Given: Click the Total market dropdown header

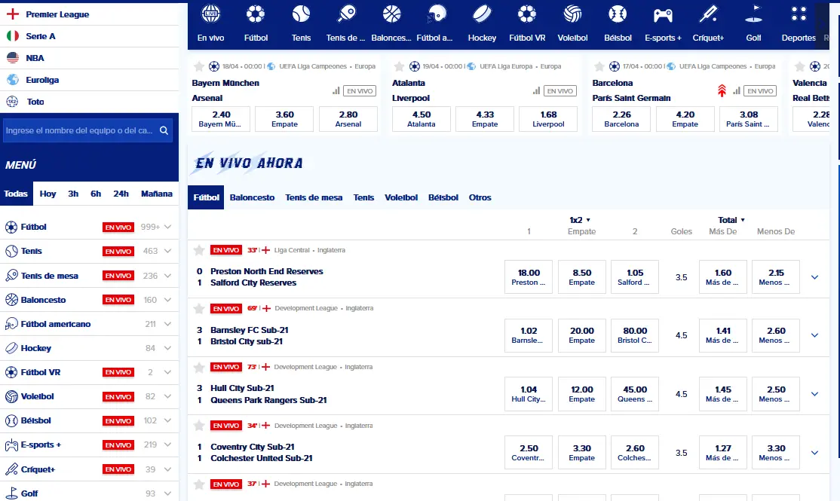Looking at the screenshot, I should [731, 220].
